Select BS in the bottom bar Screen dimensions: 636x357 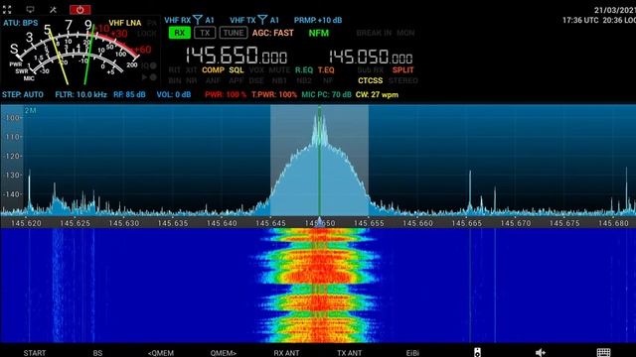[97, 353]
